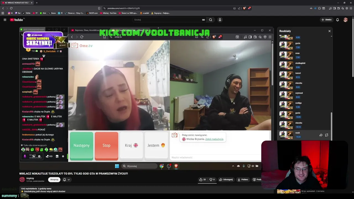Open Brave Wallet icon in toolbar
Screen dimensions: 354x199
pyautogui.click(x=338, y=8)
